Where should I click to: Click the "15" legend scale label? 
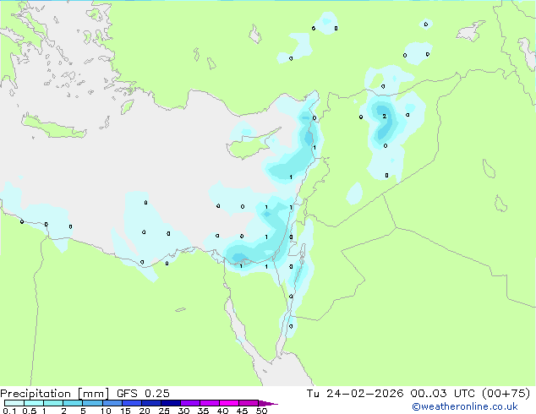(x=125, y=411)
